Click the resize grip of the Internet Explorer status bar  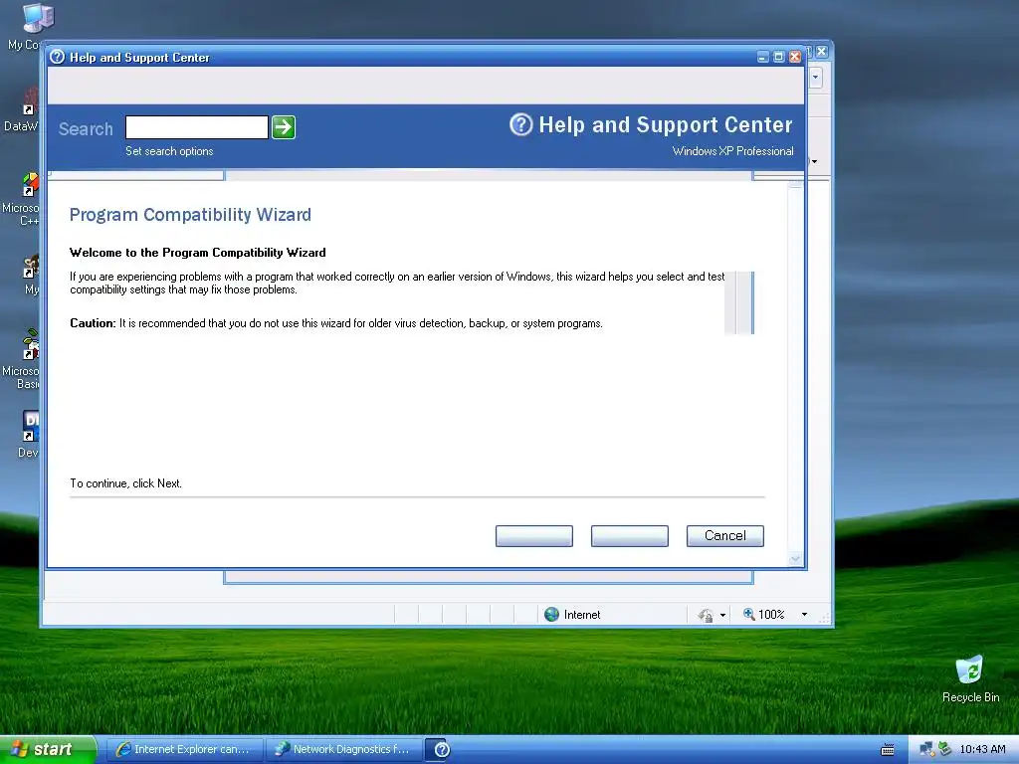825,619
